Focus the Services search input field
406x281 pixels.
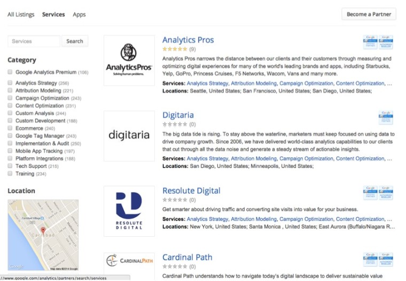coord(34,41)
